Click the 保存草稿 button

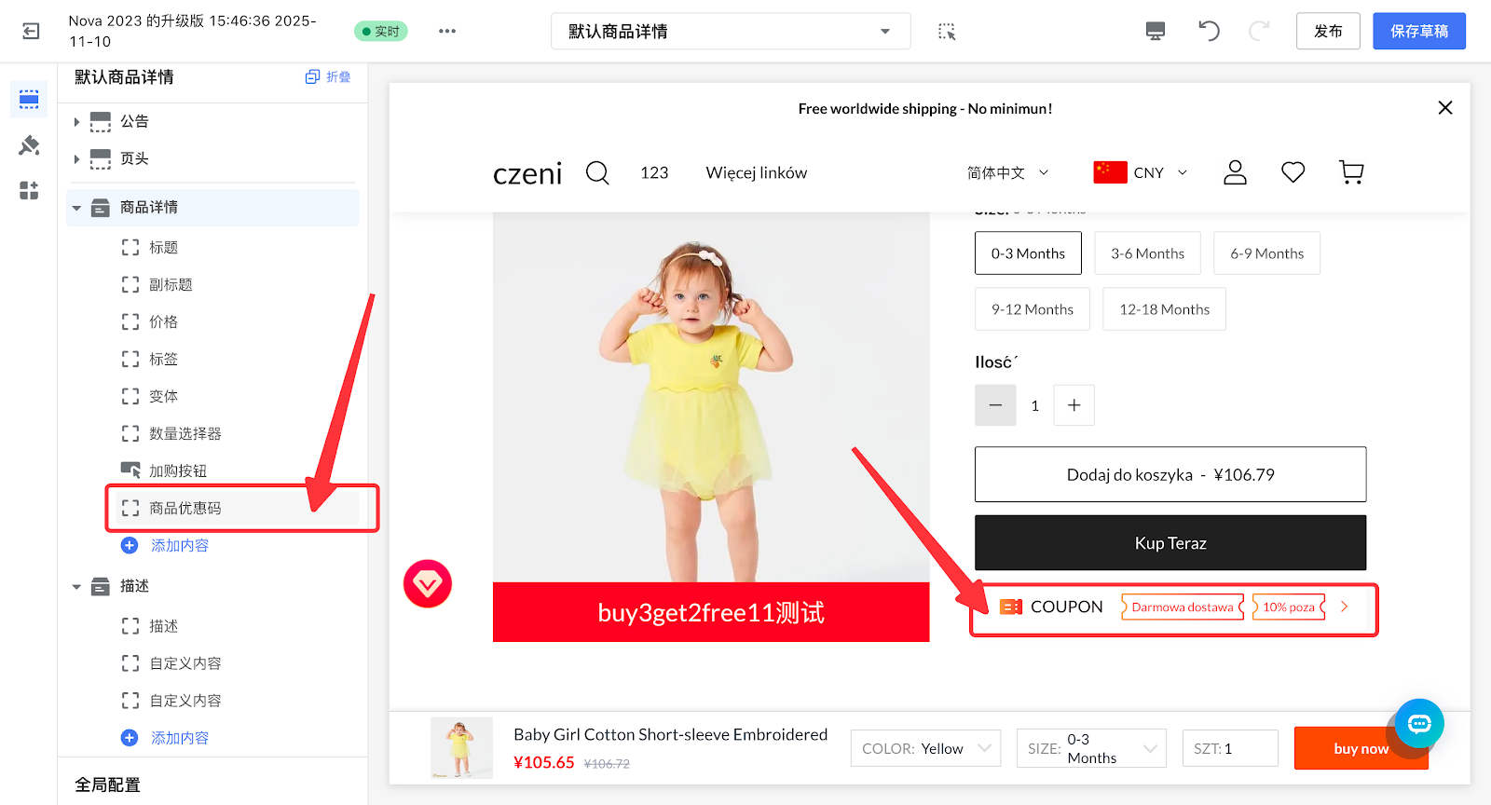point(1418,32)
